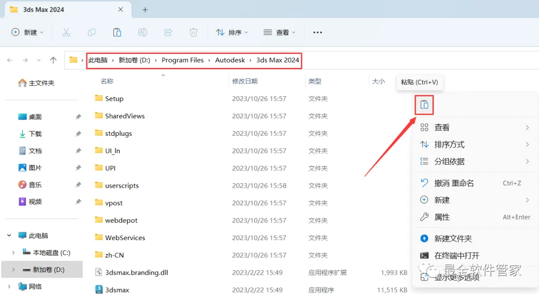539x294 pixels.
Task: Click the Delete trash icon in toolbar
Action: point(194,32)
